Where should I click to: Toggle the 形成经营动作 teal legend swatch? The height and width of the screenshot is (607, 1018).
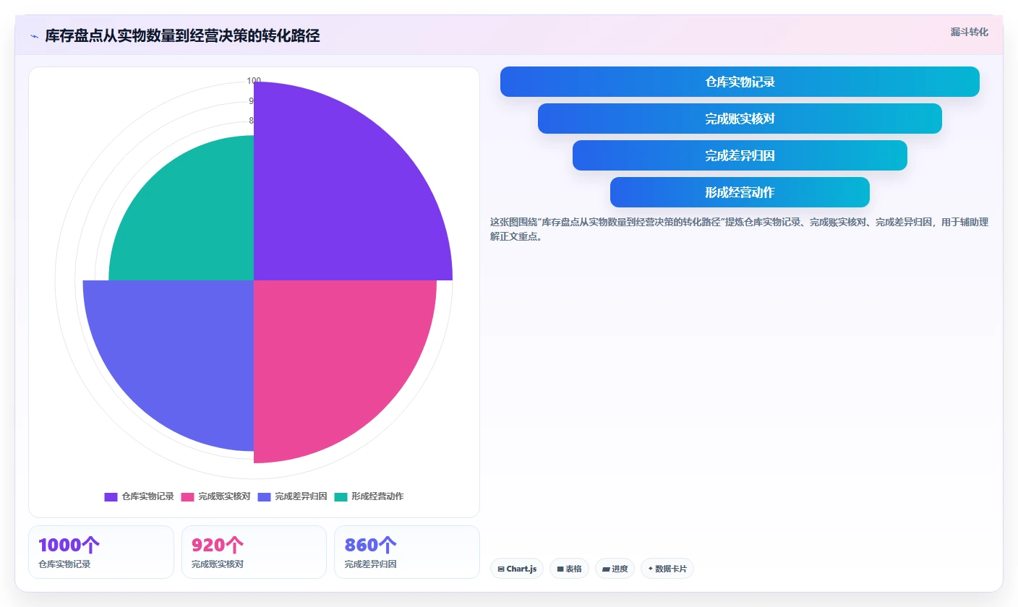(x=341, y=496)
